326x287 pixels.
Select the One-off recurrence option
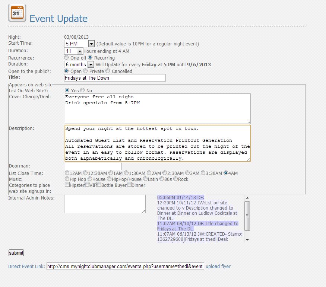pos(66,58)
